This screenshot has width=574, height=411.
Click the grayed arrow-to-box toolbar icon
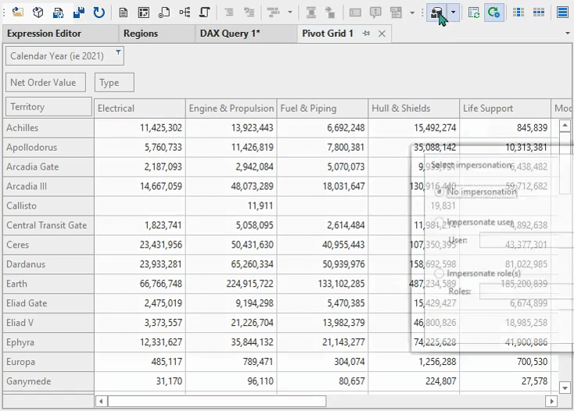(330, 13)
